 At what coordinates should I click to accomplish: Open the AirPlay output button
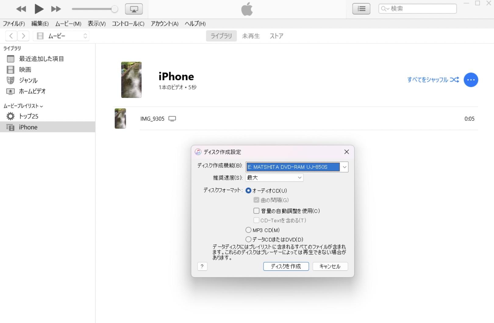click(x=134, y=9)
